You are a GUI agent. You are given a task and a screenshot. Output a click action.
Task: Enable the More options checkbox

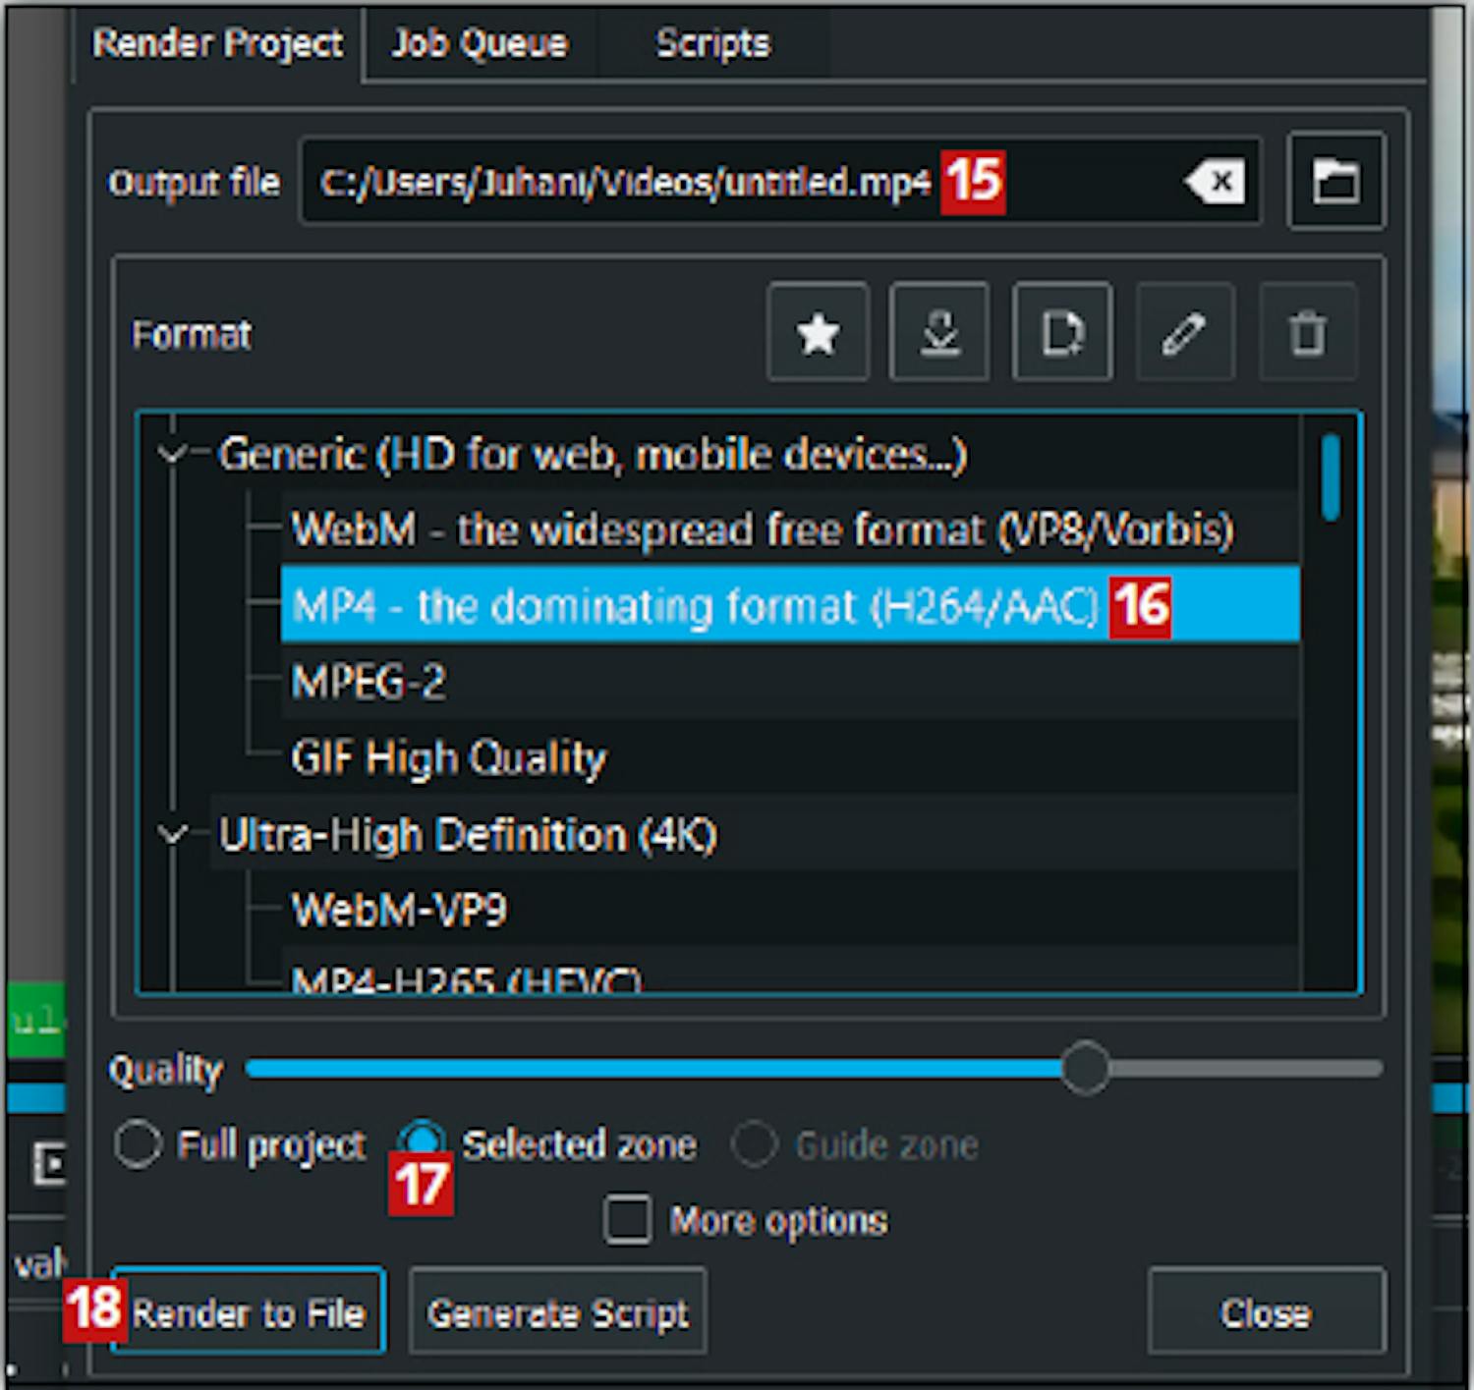pos(627,1220)
